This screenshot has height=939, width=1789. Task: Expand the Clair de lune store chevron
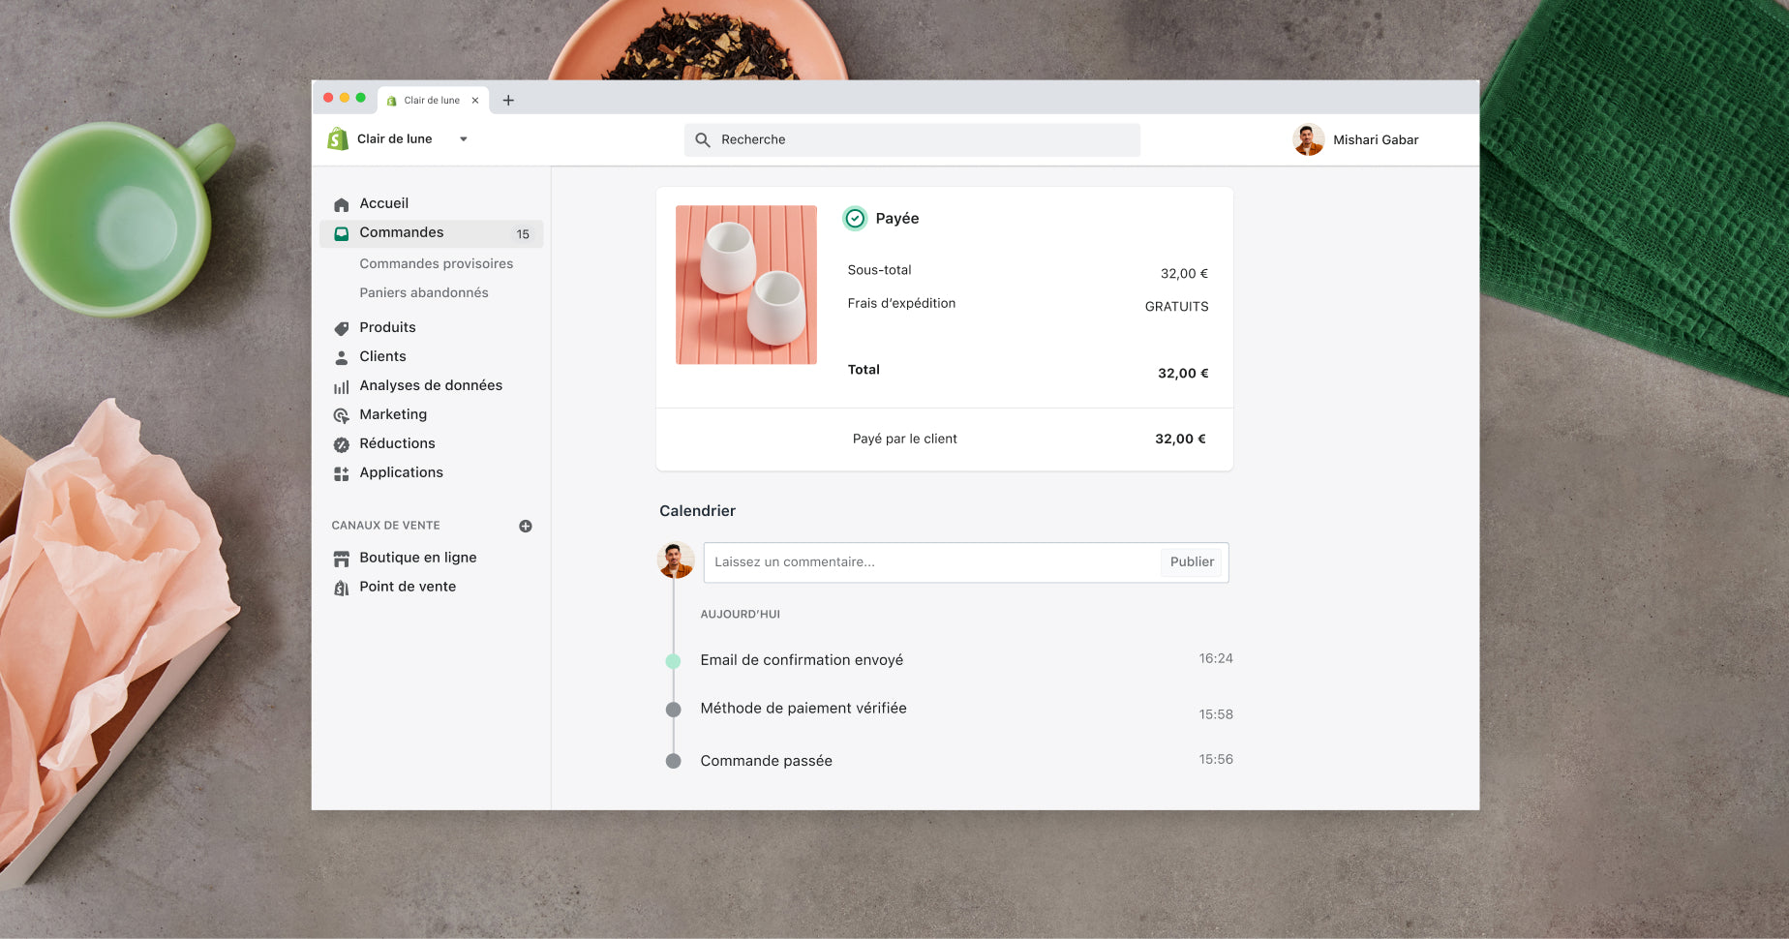click(463, 138)
